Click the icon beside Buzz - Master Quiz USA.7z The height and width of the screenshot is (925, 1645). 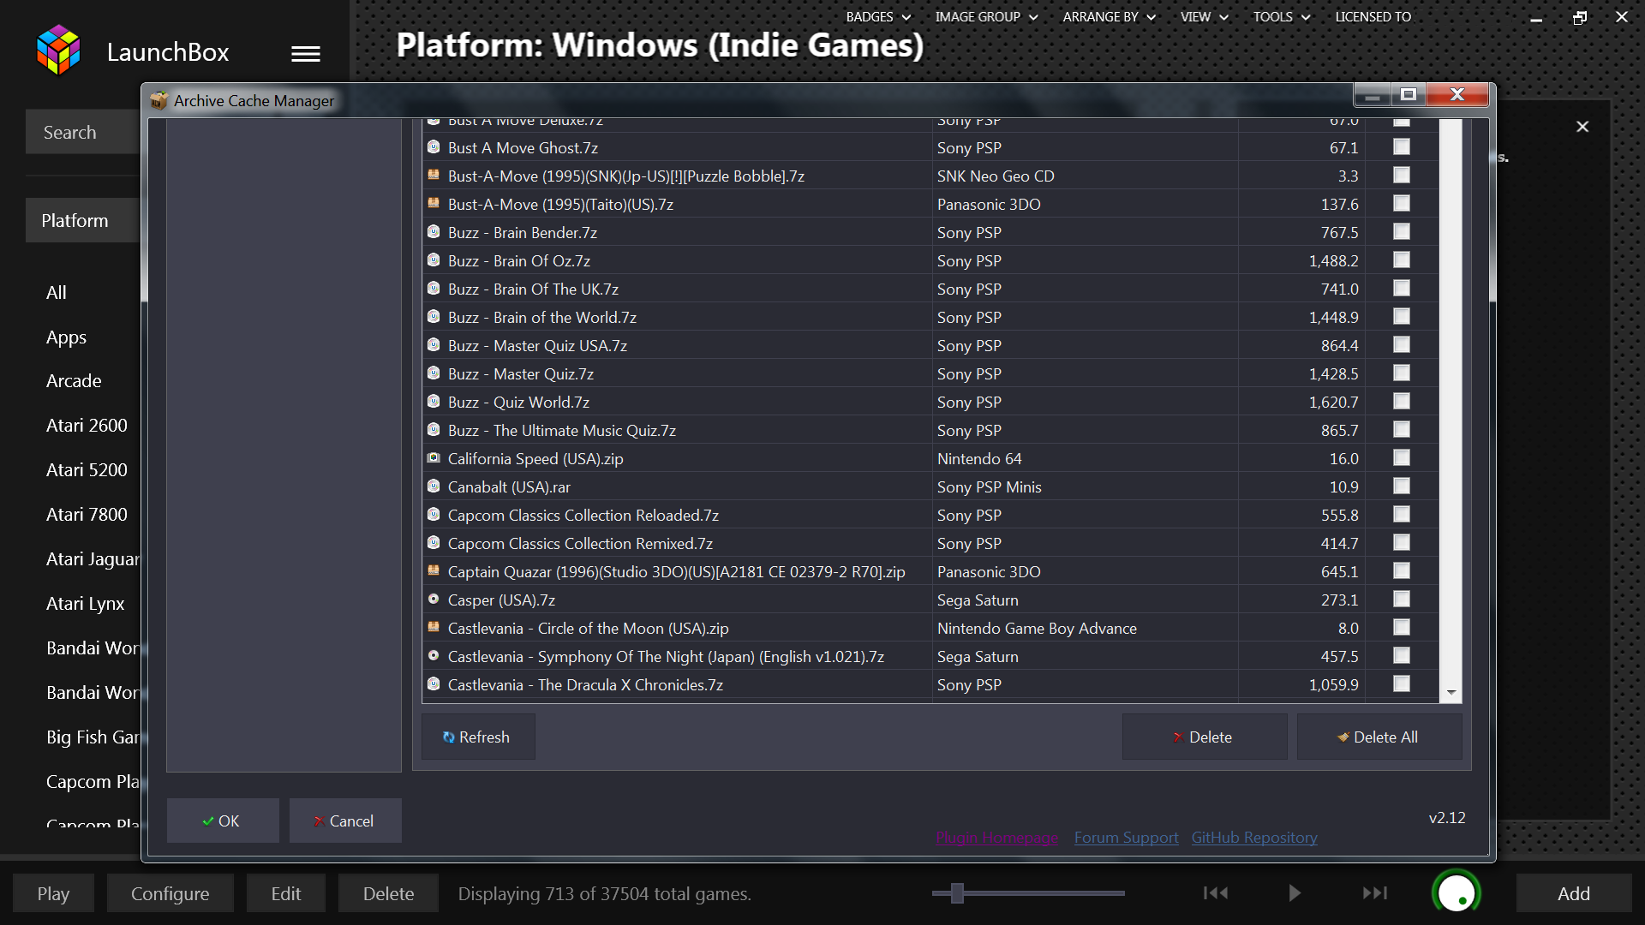(434, 345)
